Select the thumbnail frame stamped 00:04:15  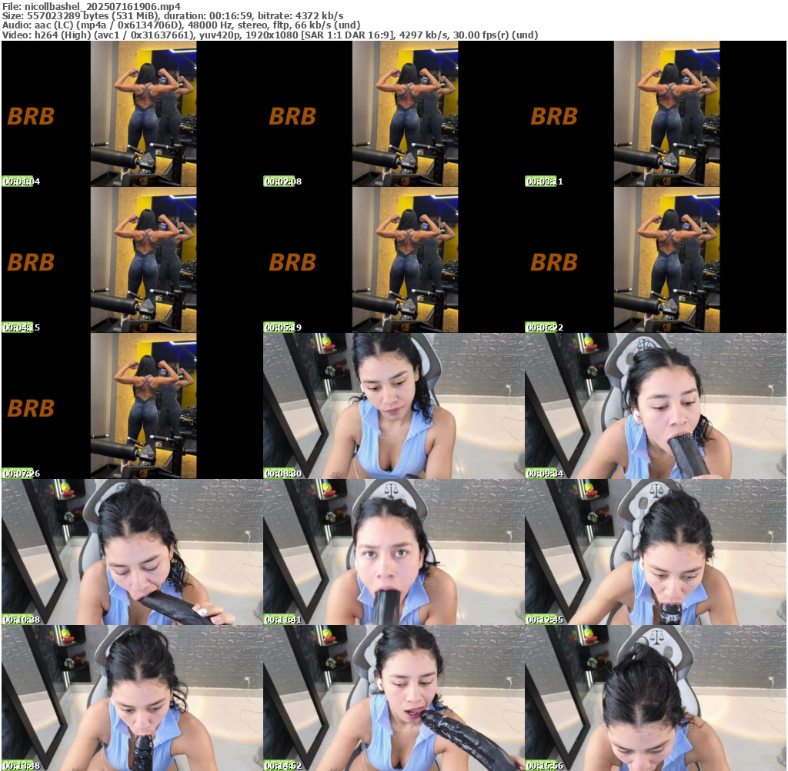[x=132, y=260]
